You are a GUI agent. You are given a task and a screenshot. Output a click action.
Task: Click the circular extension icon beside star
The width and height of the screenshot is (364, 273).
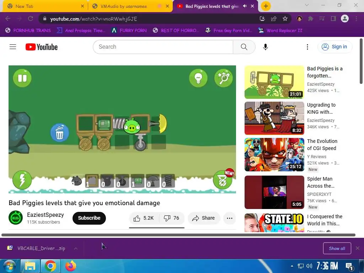299,18
